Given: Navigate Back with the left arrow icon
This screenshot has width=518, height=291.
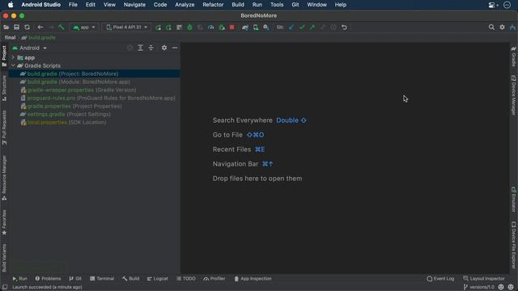Looking at the screenshot, I should click(x=40, y=27).
